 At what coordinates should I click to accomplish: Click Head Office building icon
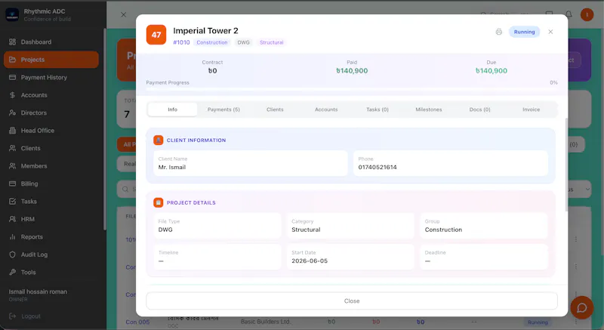pyautogui.click(x=12, y=131)
